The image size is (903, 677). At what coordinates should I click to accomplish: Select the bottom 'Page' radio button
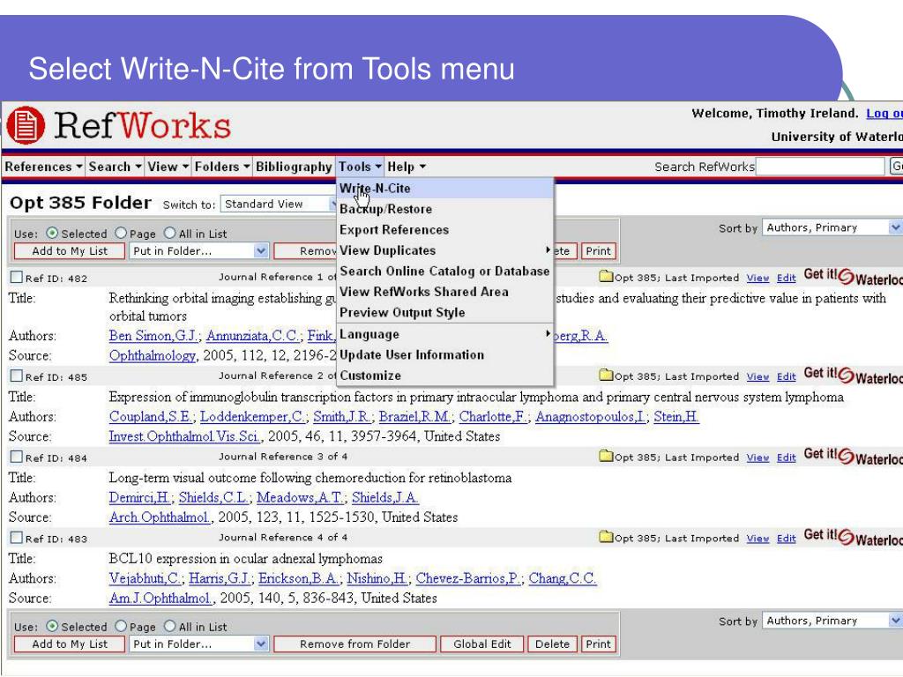click(x=120, y=626)
